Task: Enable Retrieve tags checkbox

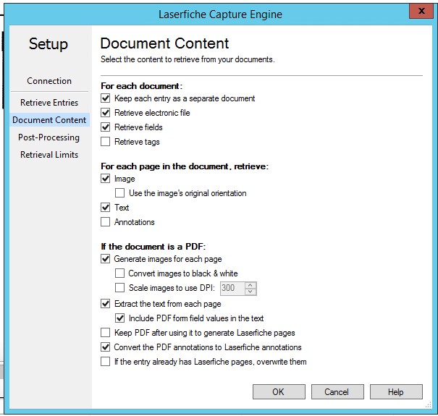Action: (106, 142)
